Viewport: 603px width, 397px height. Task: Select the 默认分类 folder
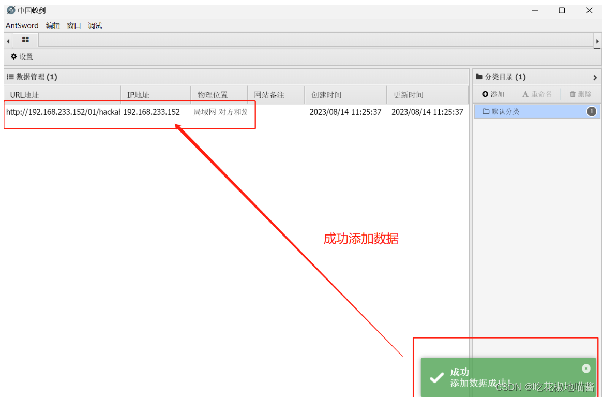coord(537,112)
